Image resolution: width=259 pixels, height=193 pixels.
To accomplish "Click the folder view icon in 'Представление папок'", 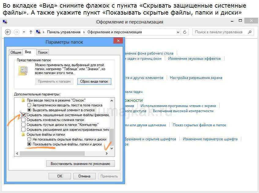I will click(23, 71).
